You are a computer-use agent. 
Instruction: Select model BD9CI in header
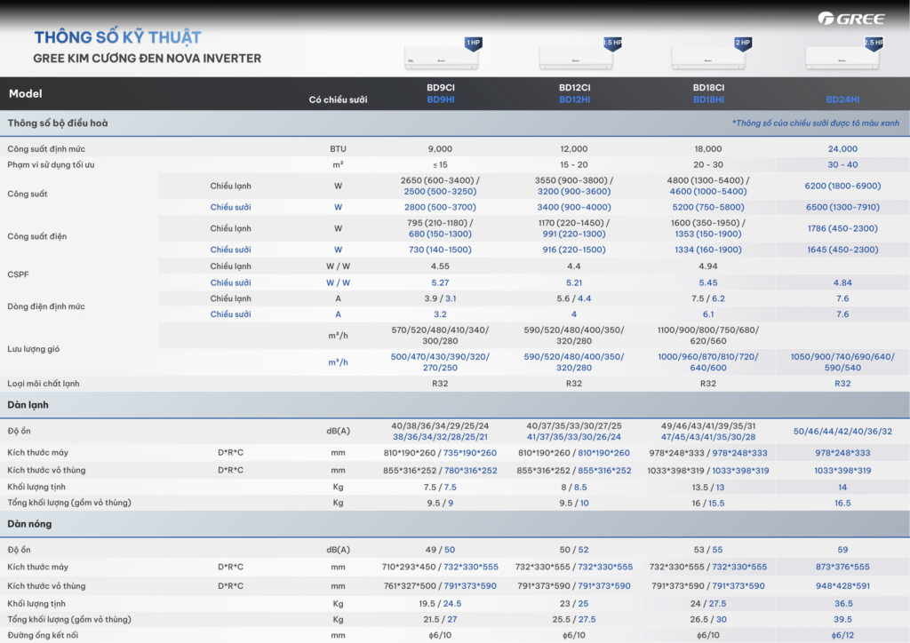click(x=441, y=88)
